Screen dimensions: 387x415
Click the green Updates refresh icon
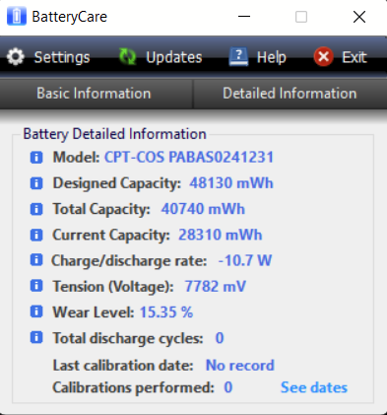(x=127, y=56)
